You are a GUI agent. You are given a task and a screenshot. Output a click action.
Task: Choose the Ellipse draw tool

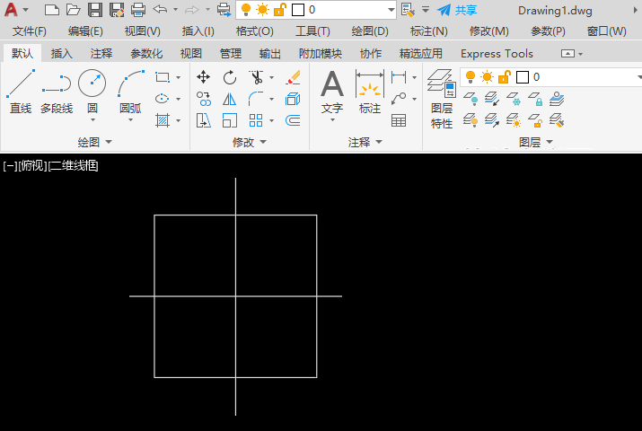163,99
